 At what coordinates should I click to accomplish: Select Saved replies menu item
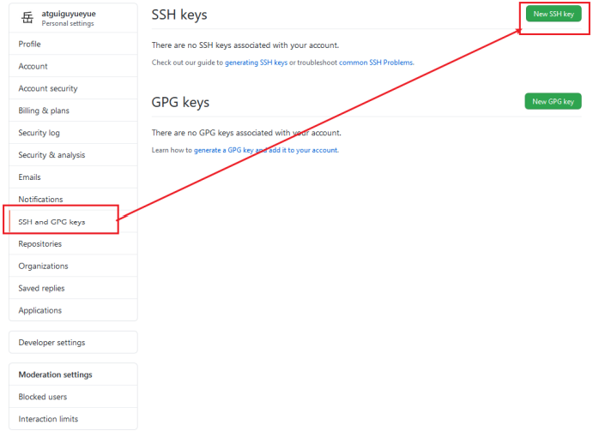[41, 289]
